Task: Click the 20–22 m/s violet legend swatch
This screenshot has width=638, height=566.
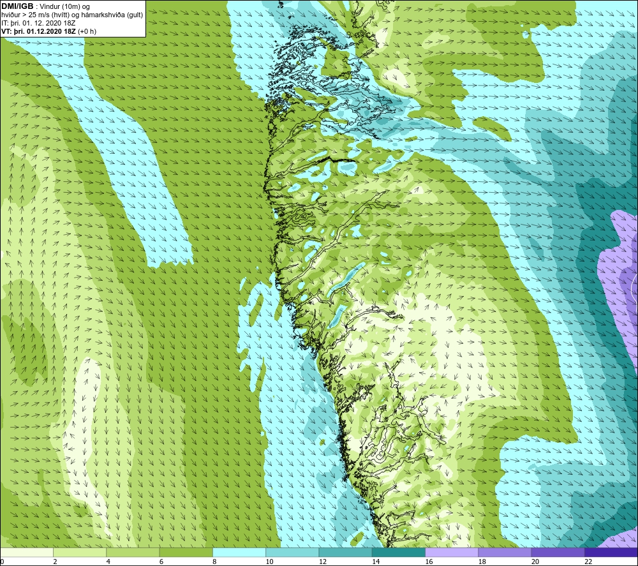Action: tap(558, 552)
